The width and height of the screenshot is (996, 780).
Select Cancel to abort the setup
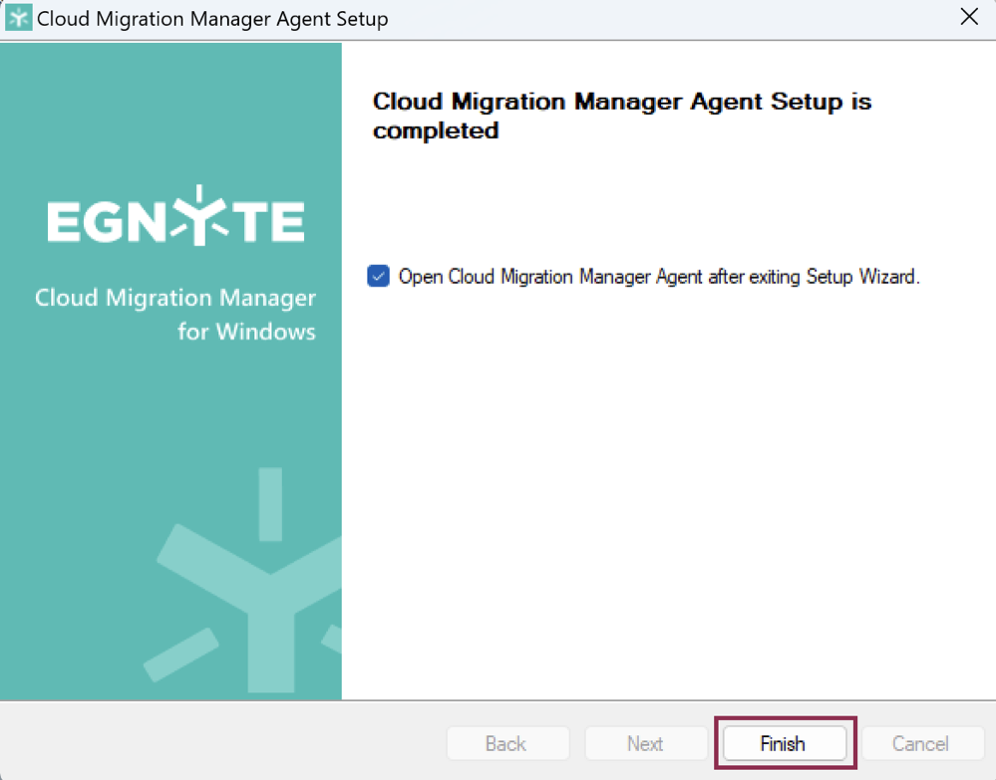(x=921, y=743)
